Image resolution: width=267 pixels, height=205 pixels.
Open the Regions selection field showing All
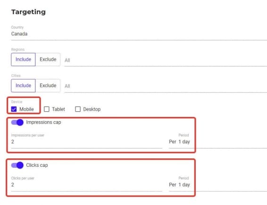[x=166, y=60]
